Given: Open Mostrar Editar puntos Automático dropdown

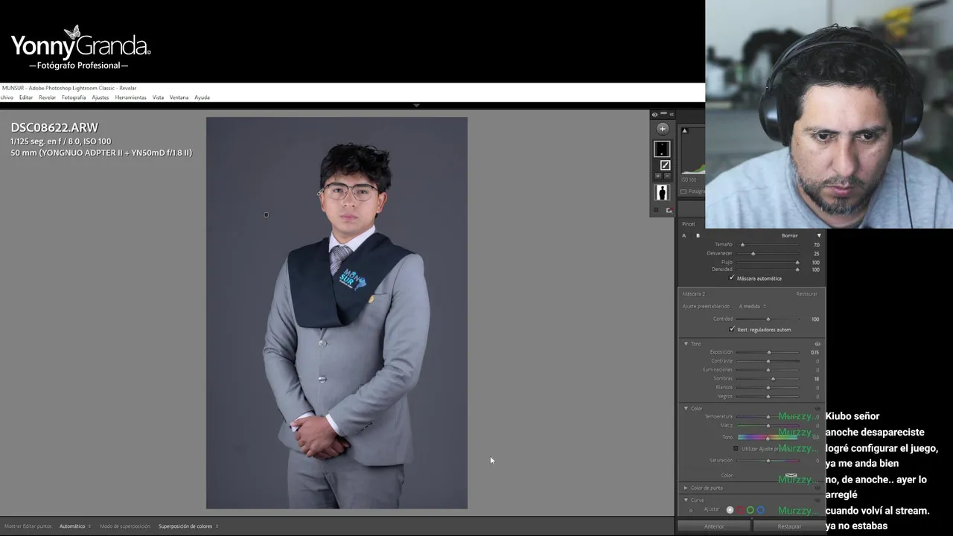Looking at the screenshot, I should [x=74, y=526].
